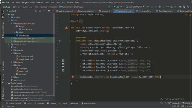Click the Debug app bug icon
192x108 pixels.
[160, 7]
